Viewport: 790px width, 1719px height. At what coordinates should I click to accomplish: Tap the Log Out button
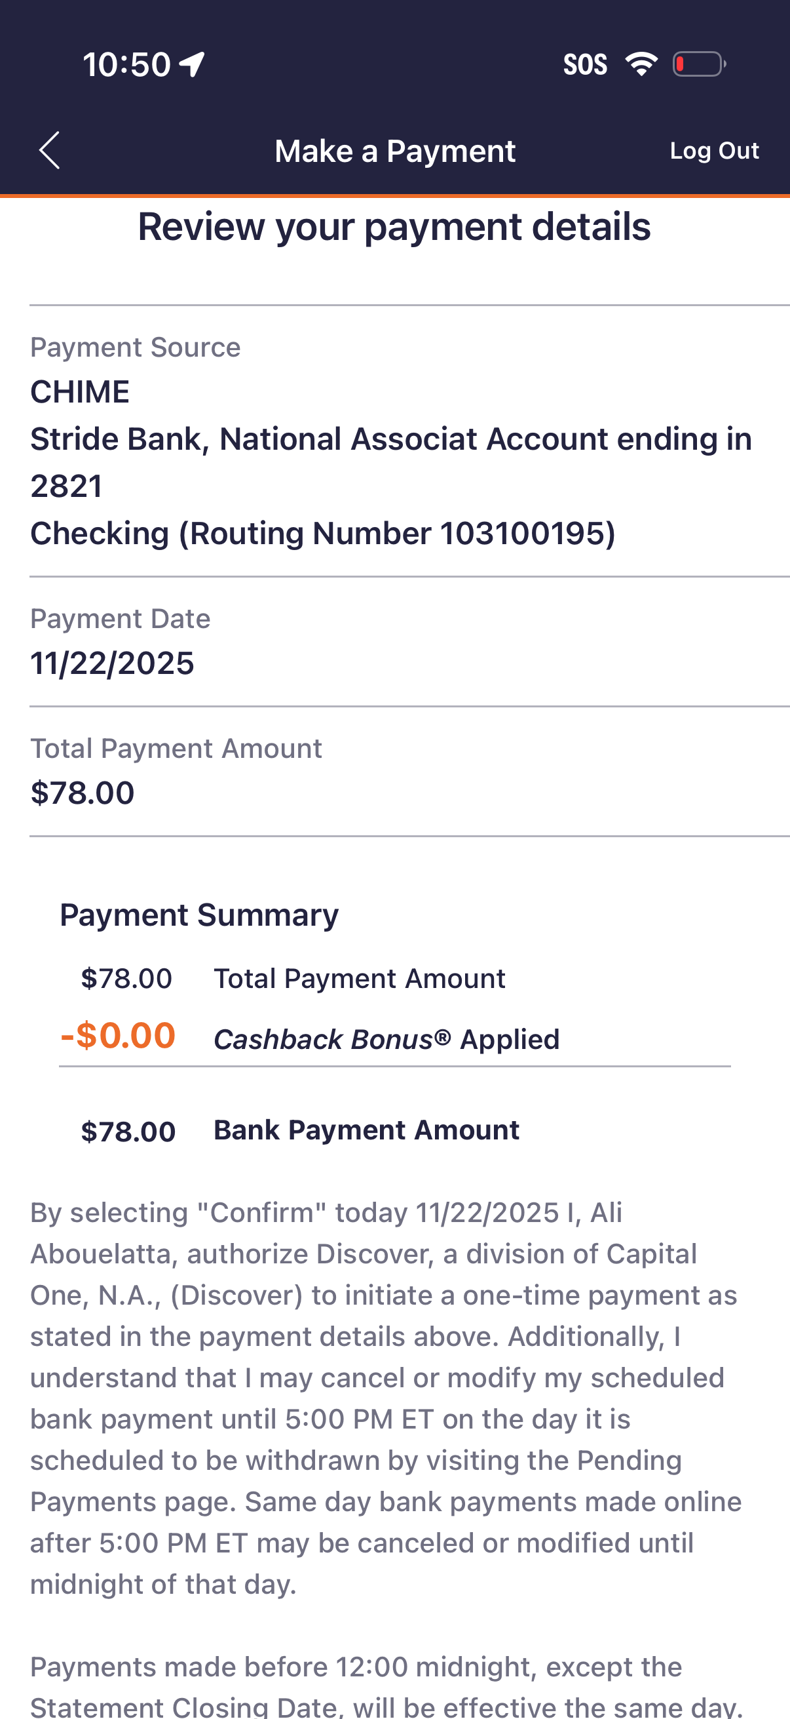click(x=714, y=151)
